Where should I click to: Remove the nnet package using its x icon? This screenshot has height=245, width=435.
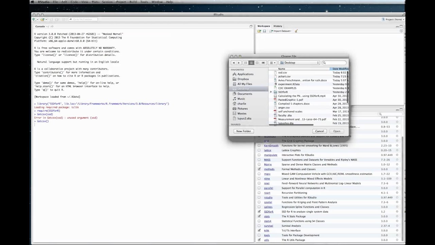pyautogui.click(x=397, y=183)
